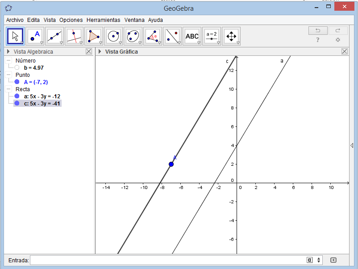Select the Move arrow tool

point(15,36)
